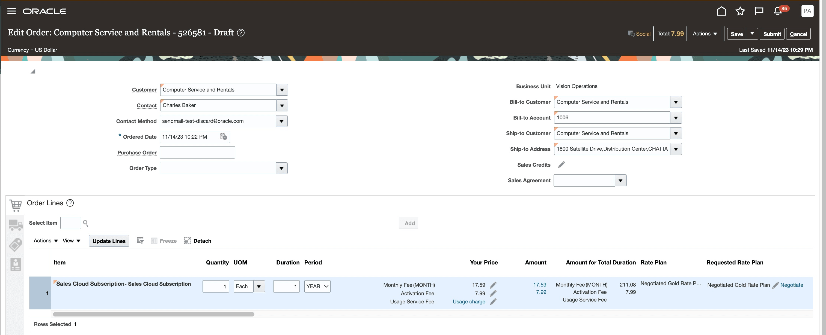Go to the Home icon

(721, 11)
